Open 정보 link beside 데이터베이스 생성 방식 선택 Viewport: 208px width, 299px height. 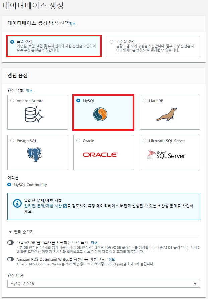72,24
